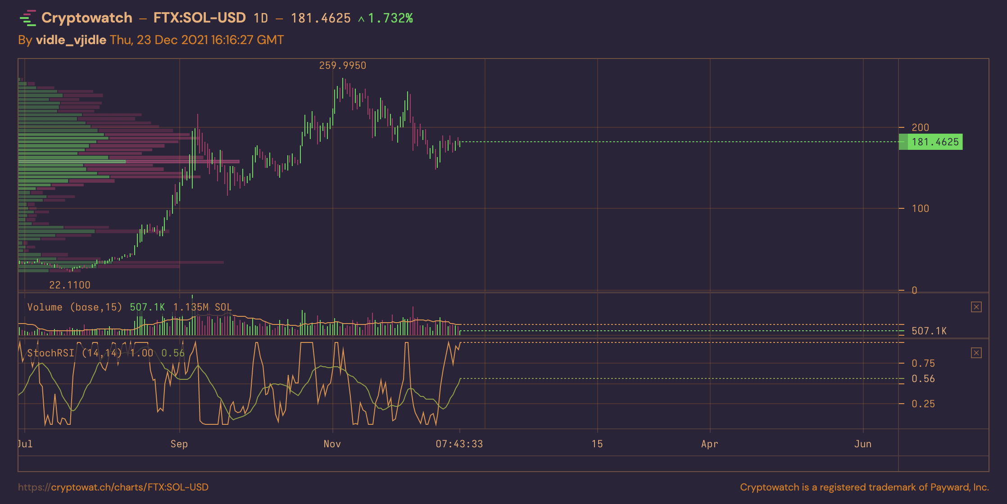Click the Payward trademark notice text

864,487
